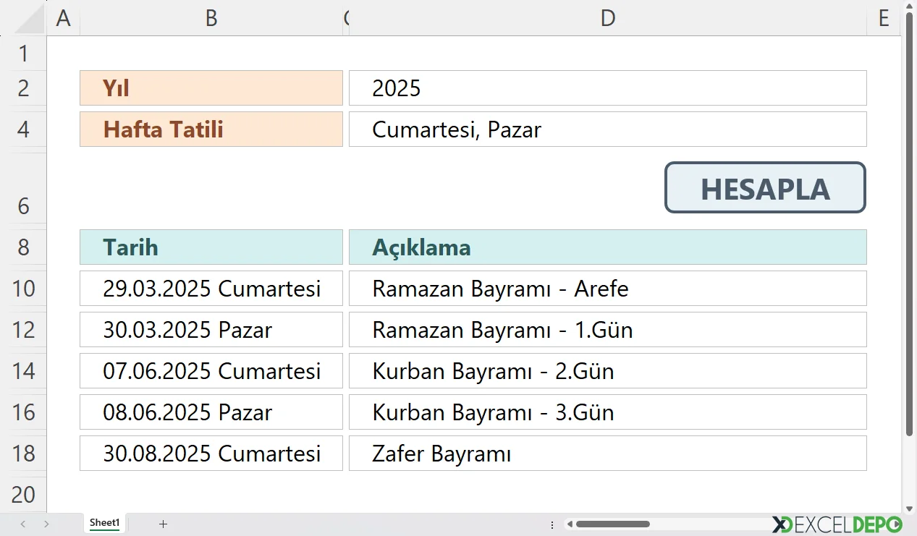This screenshot has height=536, width=917.
Task: Select the Cumartesi, Pazar weekend cell
Action: [608, 129]
